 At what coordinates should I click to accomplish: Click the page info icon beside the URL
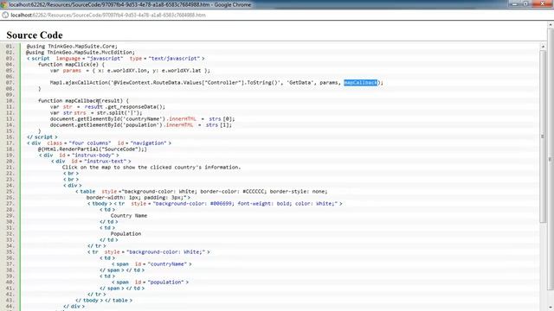point(5,16)
